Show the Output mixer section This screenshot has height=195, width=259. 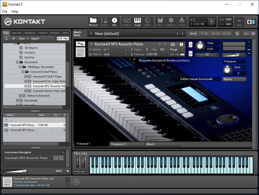tap(127, 22)
